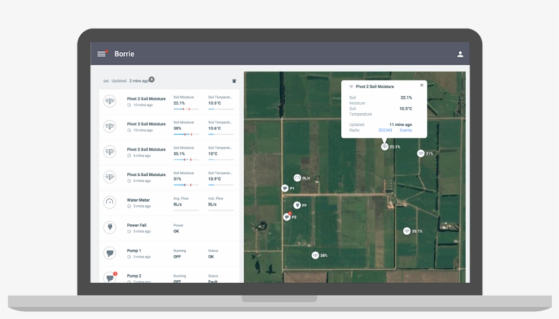
Task: Click the Power Fail plug icon in list
Action: [110, 228]
